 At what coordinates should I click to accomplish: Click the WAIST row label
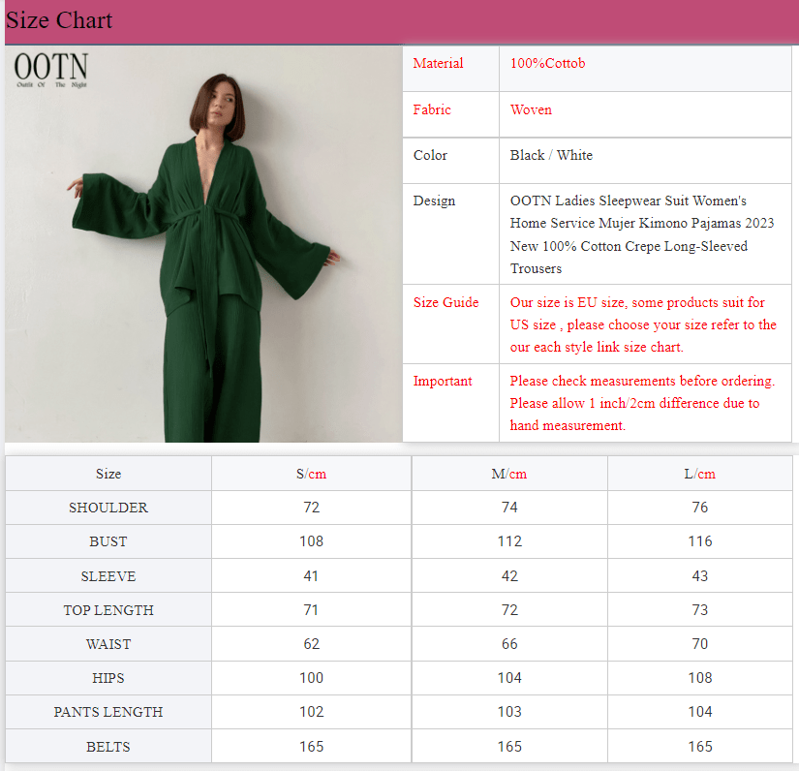pyautogui.click(x=108, y=644)
